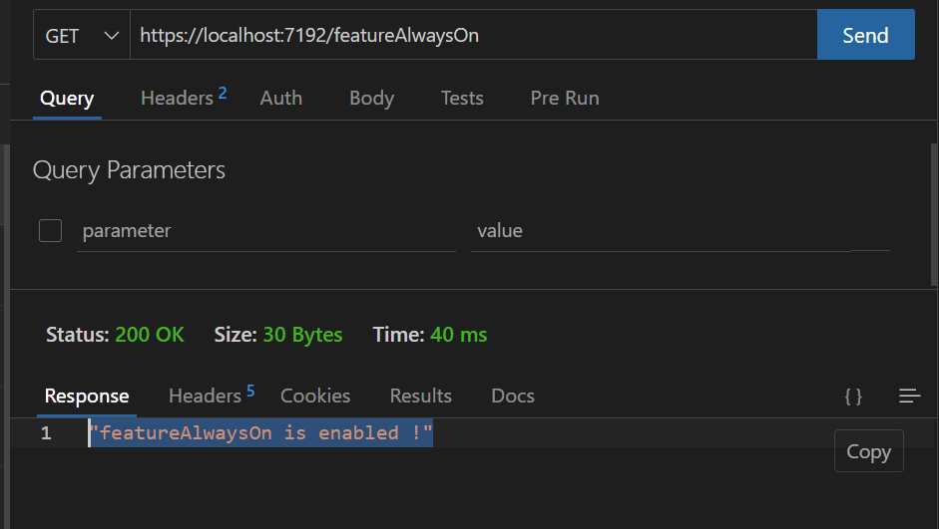Enable the query parameter checkbox
This screenshot has width=939, height=529.
click(x=50, y=231)
